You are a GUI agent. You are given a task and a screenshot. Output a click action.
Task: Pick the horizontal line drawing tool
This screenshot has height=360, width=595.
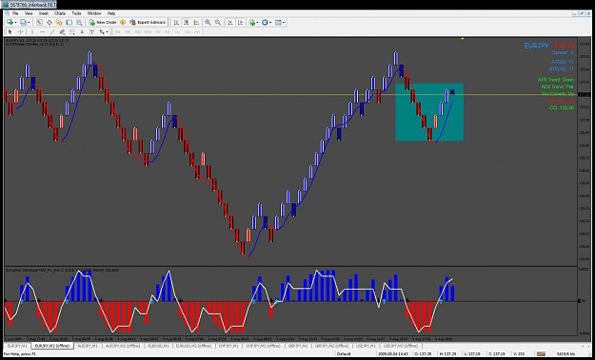pos(43,31)
